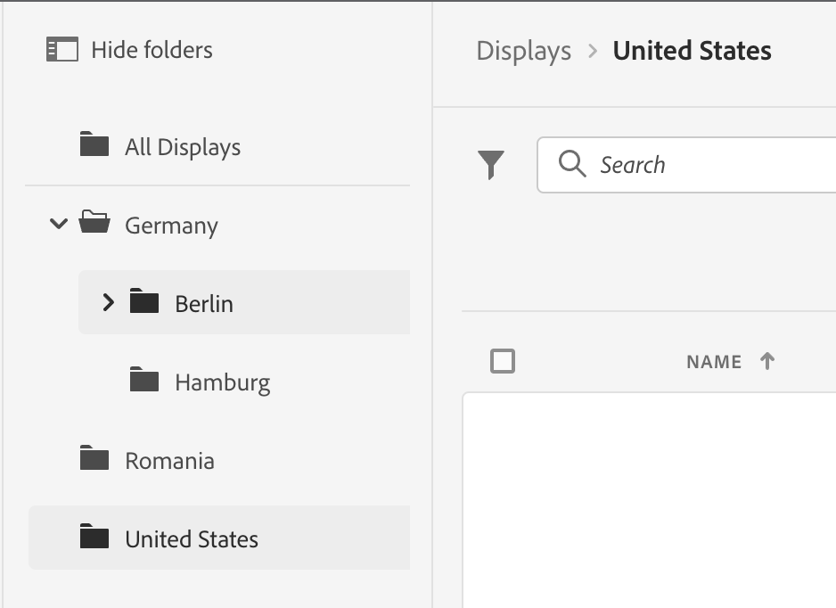The width and height of the screenshot is (836, 608).
Task: Open the filter funnel icon
Action: pos(491,165)
